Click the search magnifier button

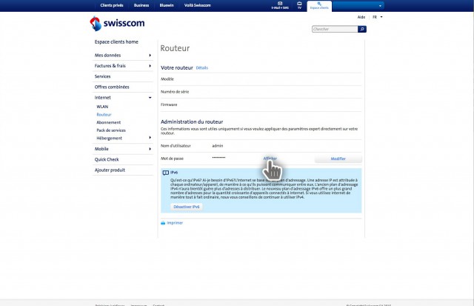pos(362,29)
